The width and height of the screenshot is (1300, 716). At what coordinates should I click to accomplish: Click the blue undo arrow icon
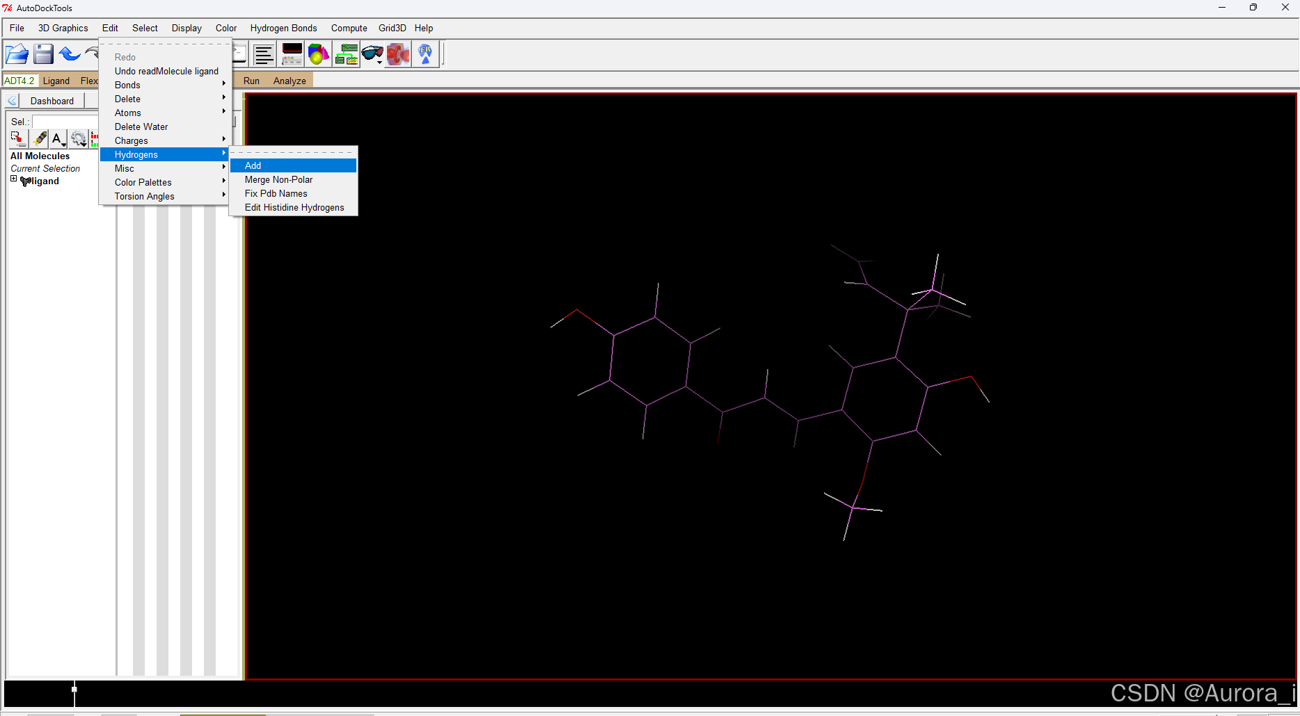pos(70,54)
